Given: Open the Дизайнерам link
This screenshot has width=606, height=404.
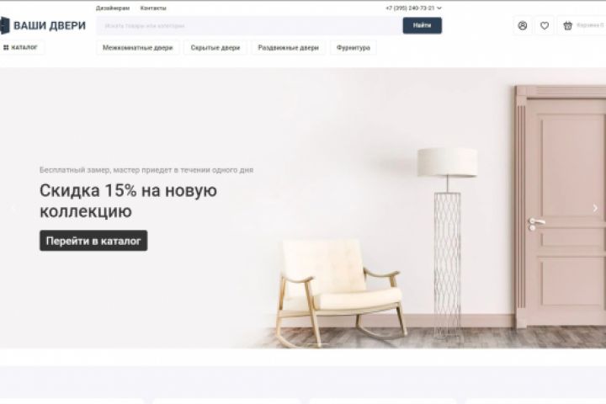Looking at the screenshot, I should (113, 8).
